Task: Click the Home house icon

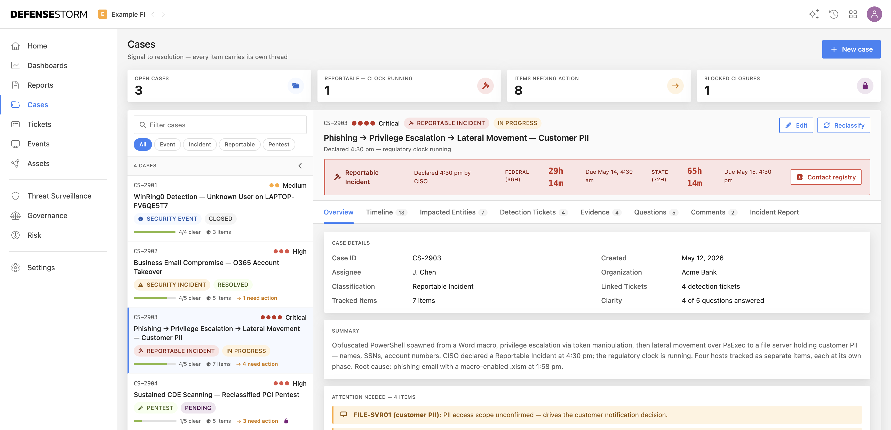Action: click(15, 46)
